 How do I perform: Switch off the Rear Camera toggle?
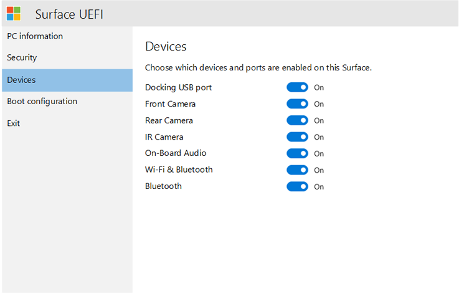[297, 120]
